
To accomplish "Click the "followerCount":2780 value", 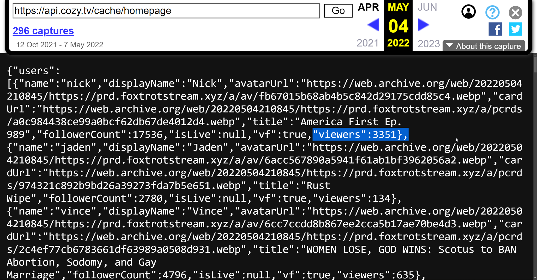I will click(x=103, y=198).
